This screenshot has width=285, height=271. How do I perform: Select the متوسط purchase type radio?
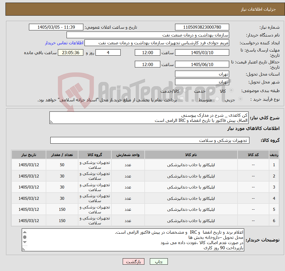(217, 99)
